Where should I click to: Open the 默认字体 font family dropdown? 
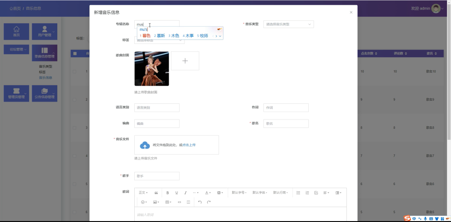tap(260, 193)
